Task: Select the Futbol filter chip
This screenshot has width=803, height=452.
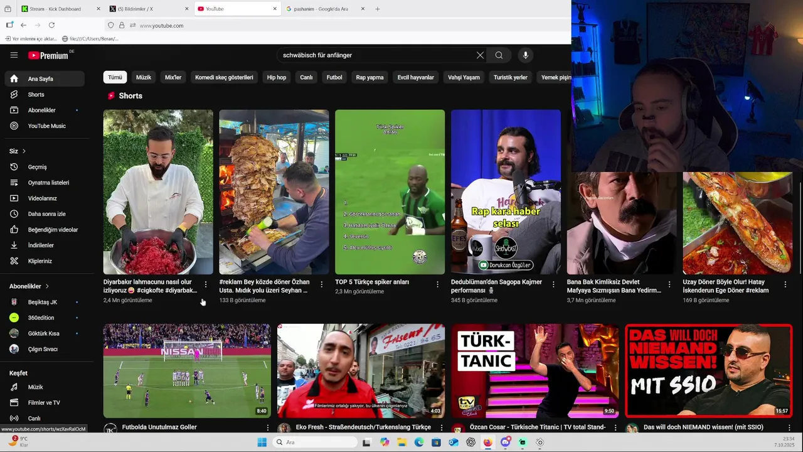Action: click(x=334, y=77)
